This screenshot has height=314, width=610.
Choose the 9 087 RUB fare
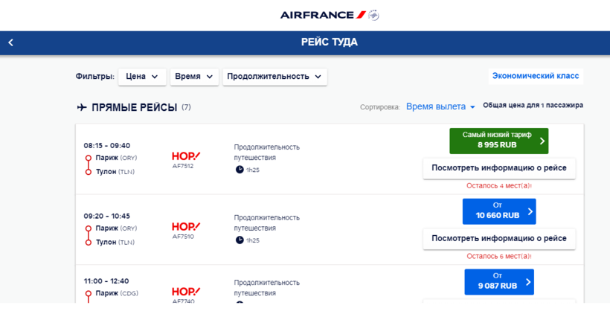(x=498, y=281)
